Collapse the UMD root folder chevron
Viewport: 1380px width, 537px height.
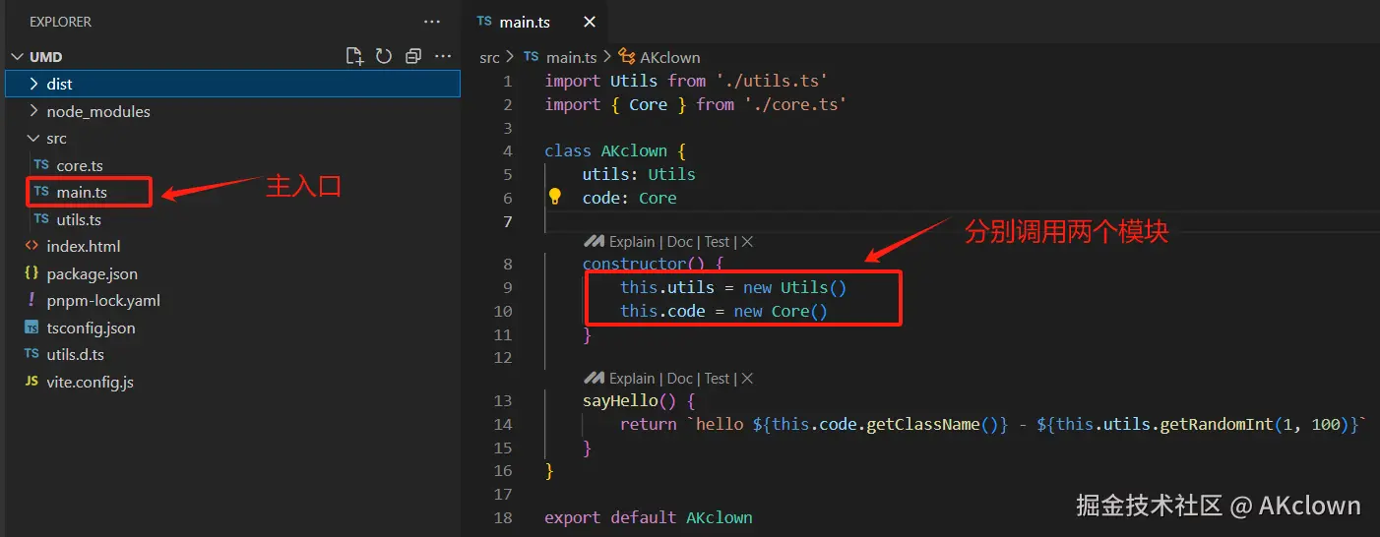(17, 57)
